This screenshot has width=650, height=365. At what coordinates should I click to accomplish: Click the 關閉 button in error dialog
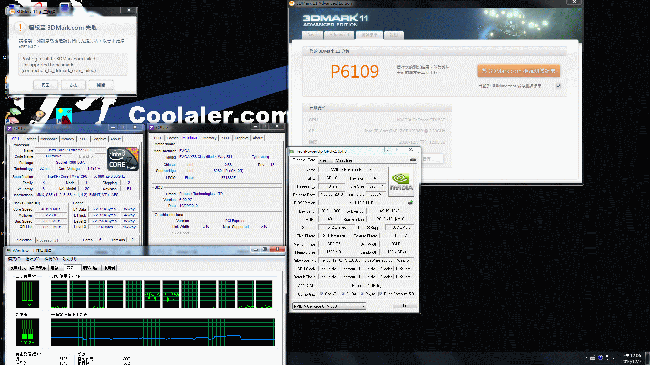tap(101, 85)
